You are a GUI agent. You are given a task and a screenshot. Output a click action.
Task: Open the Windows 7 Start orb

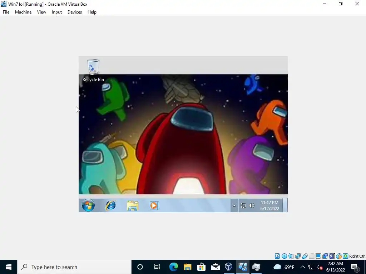pos(88,205)
